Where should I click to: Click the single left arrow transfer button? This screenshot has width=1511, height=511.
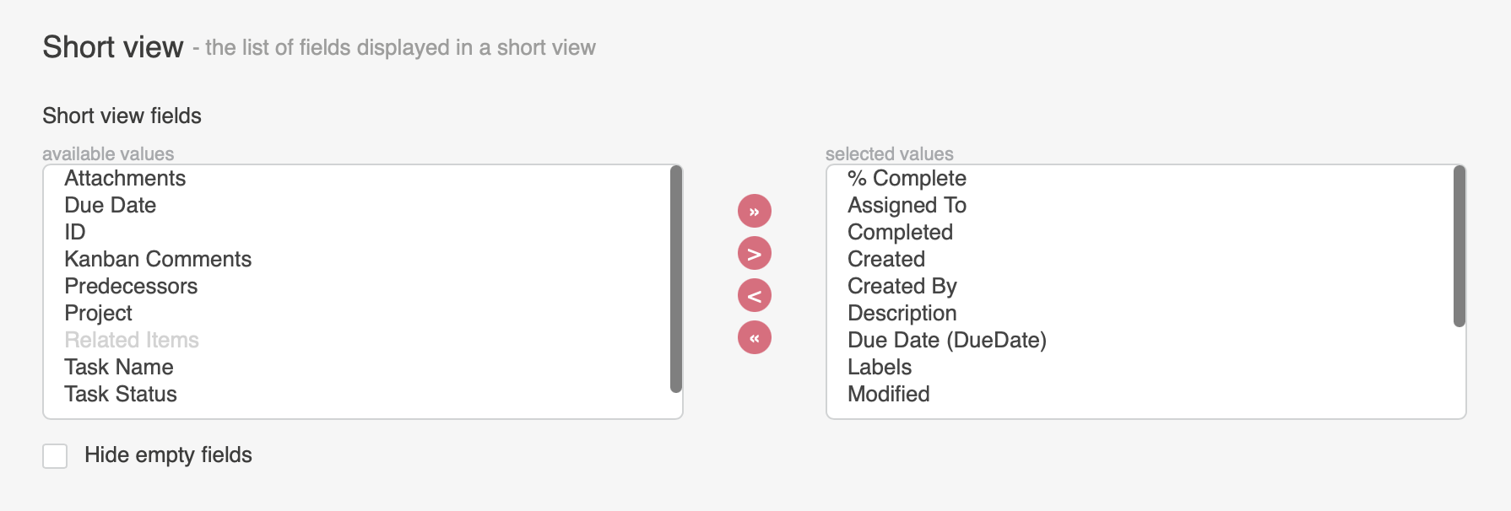click(x=754, y=295)
